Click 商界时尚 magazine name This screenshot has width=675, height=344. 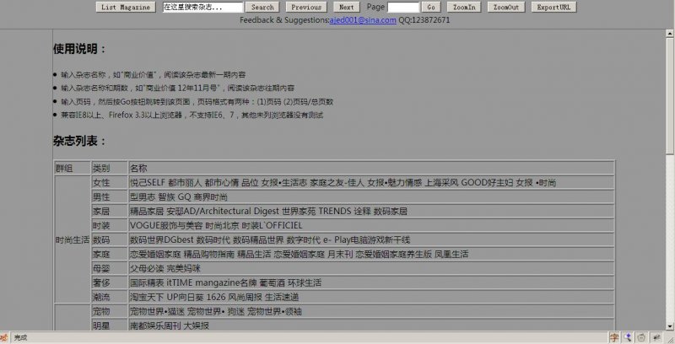point(210,197)
